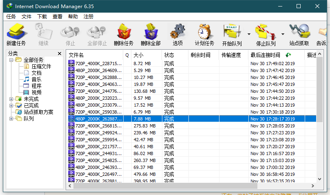Click the right arrow of the horizontal scrollbar
This screenshot has width=330, height=195.
(313, 186)
